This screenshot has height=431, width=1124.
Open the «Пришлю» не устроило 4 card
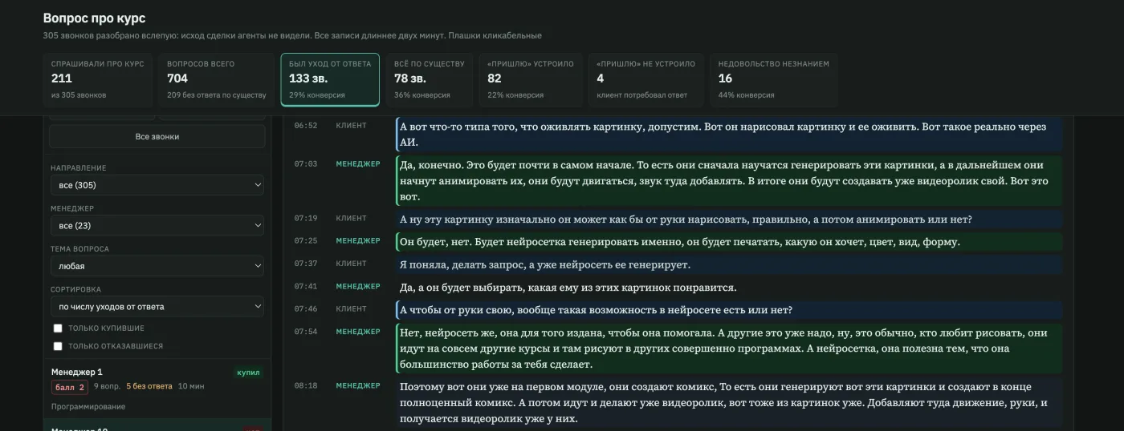pos(646,79)
